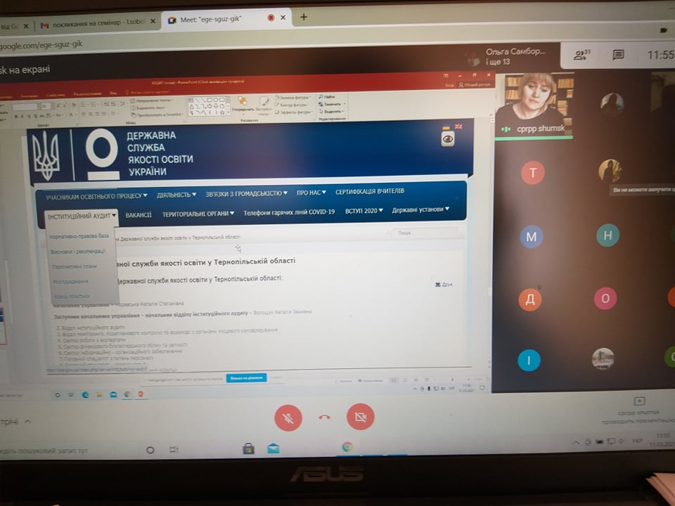Click the presentation status icon
This screenshot has height=506, width=675.
[639, 401]
